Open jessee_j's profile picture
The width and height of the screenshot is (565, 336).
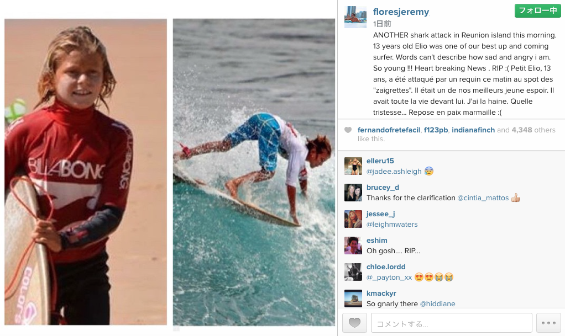353,219
